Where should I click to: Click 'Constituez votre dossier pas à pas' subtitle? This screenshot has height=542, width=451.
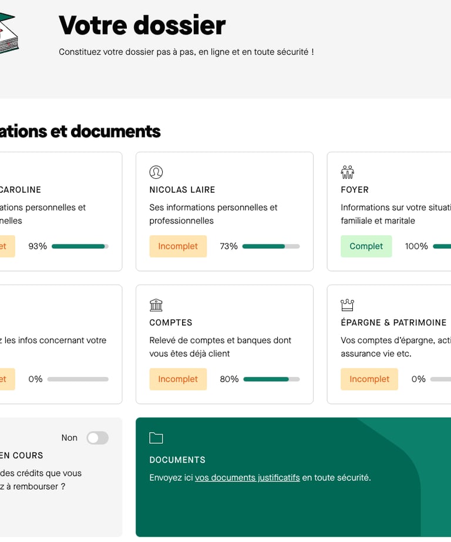187,52
